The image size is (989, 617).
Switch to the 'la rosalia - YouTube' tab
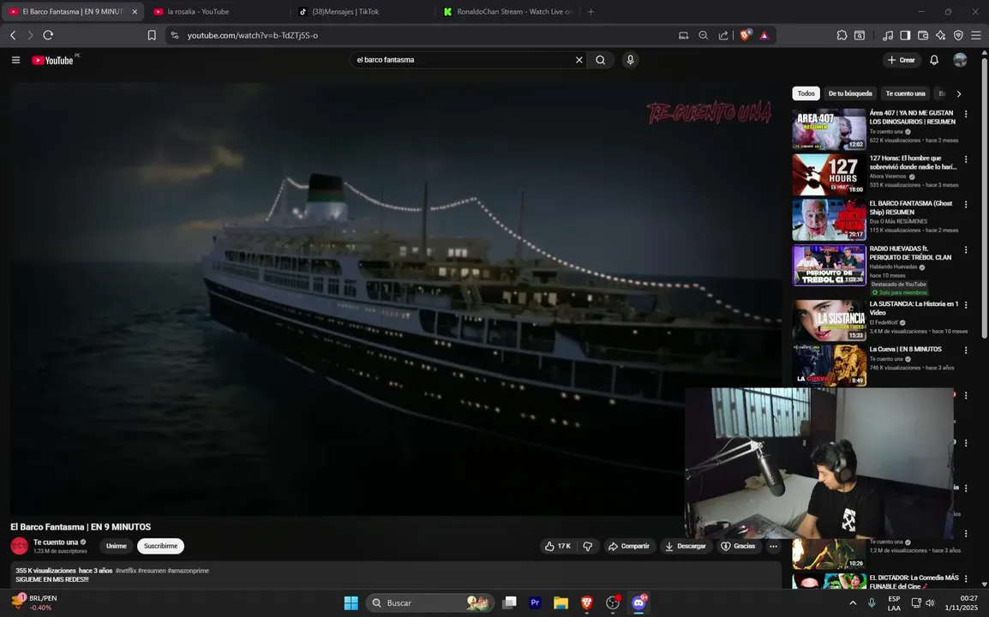(218, 11)
